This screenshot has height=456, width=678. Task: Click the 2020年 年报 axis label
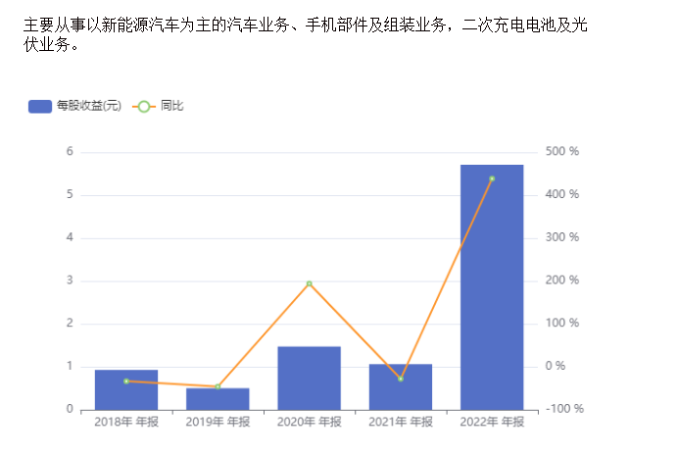310,422
